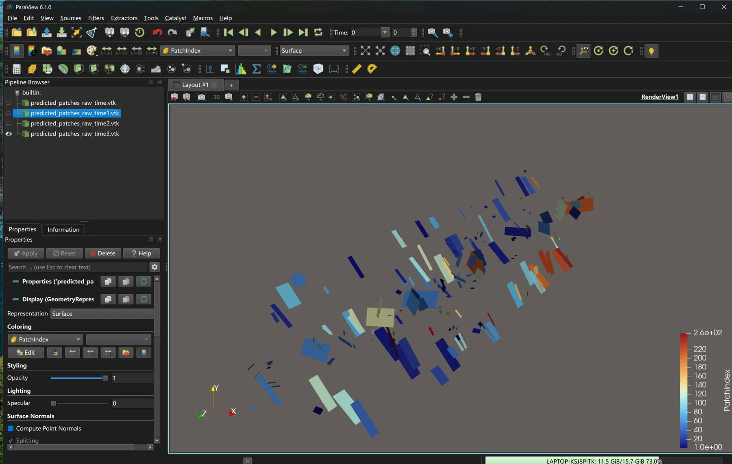Click the Apply button
The height and width of the screenshot is (464, 732).
click(x=26, y=253)
